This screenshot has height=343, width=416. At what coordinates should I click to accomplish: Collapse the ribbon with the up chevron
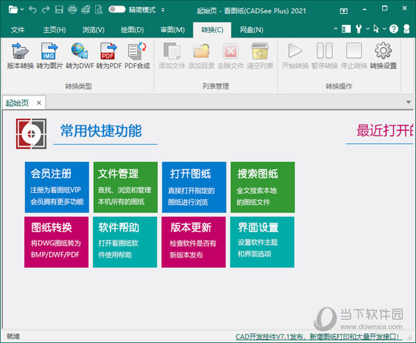[336, 28]
